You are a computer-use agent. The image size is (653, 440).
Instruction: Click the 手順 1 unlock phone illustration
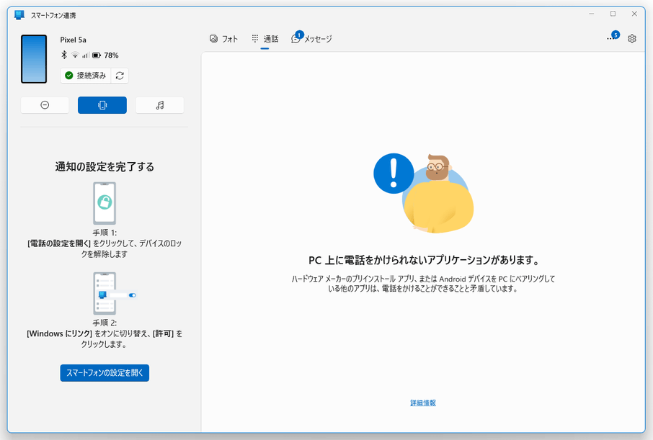(x=105, y=203)
